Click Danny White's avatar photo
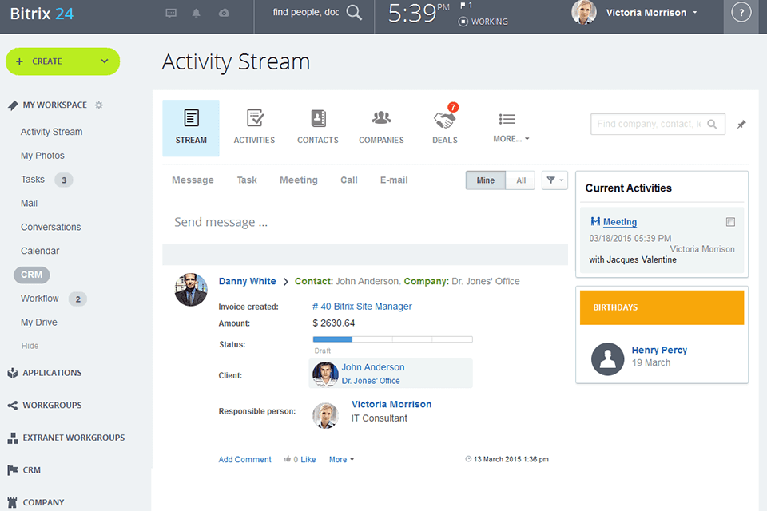Screen dimensions: 767x511 [x=191, y=290]
